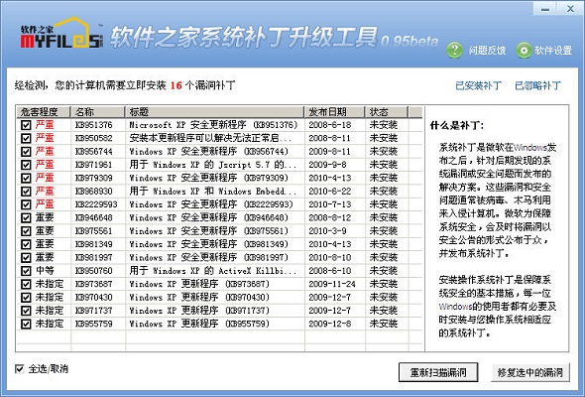
Task: Sort by 危害程度 column header
Action: click(x=44, y=112)
